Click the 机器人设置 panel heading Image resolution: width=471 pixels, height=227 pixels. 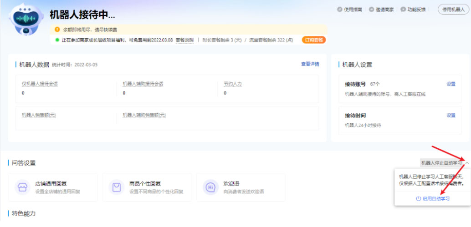357,64
